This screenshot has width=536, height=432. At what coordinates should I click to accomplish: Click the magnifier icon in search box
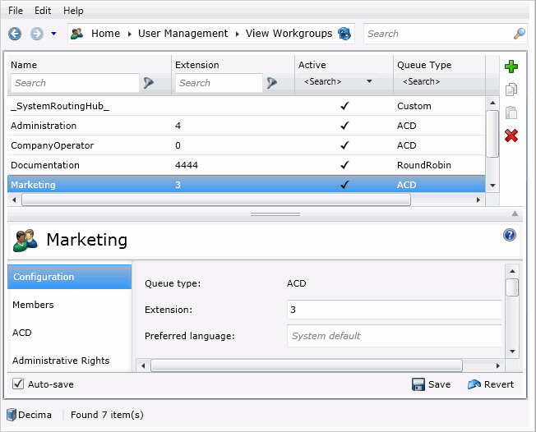point(519,34)
